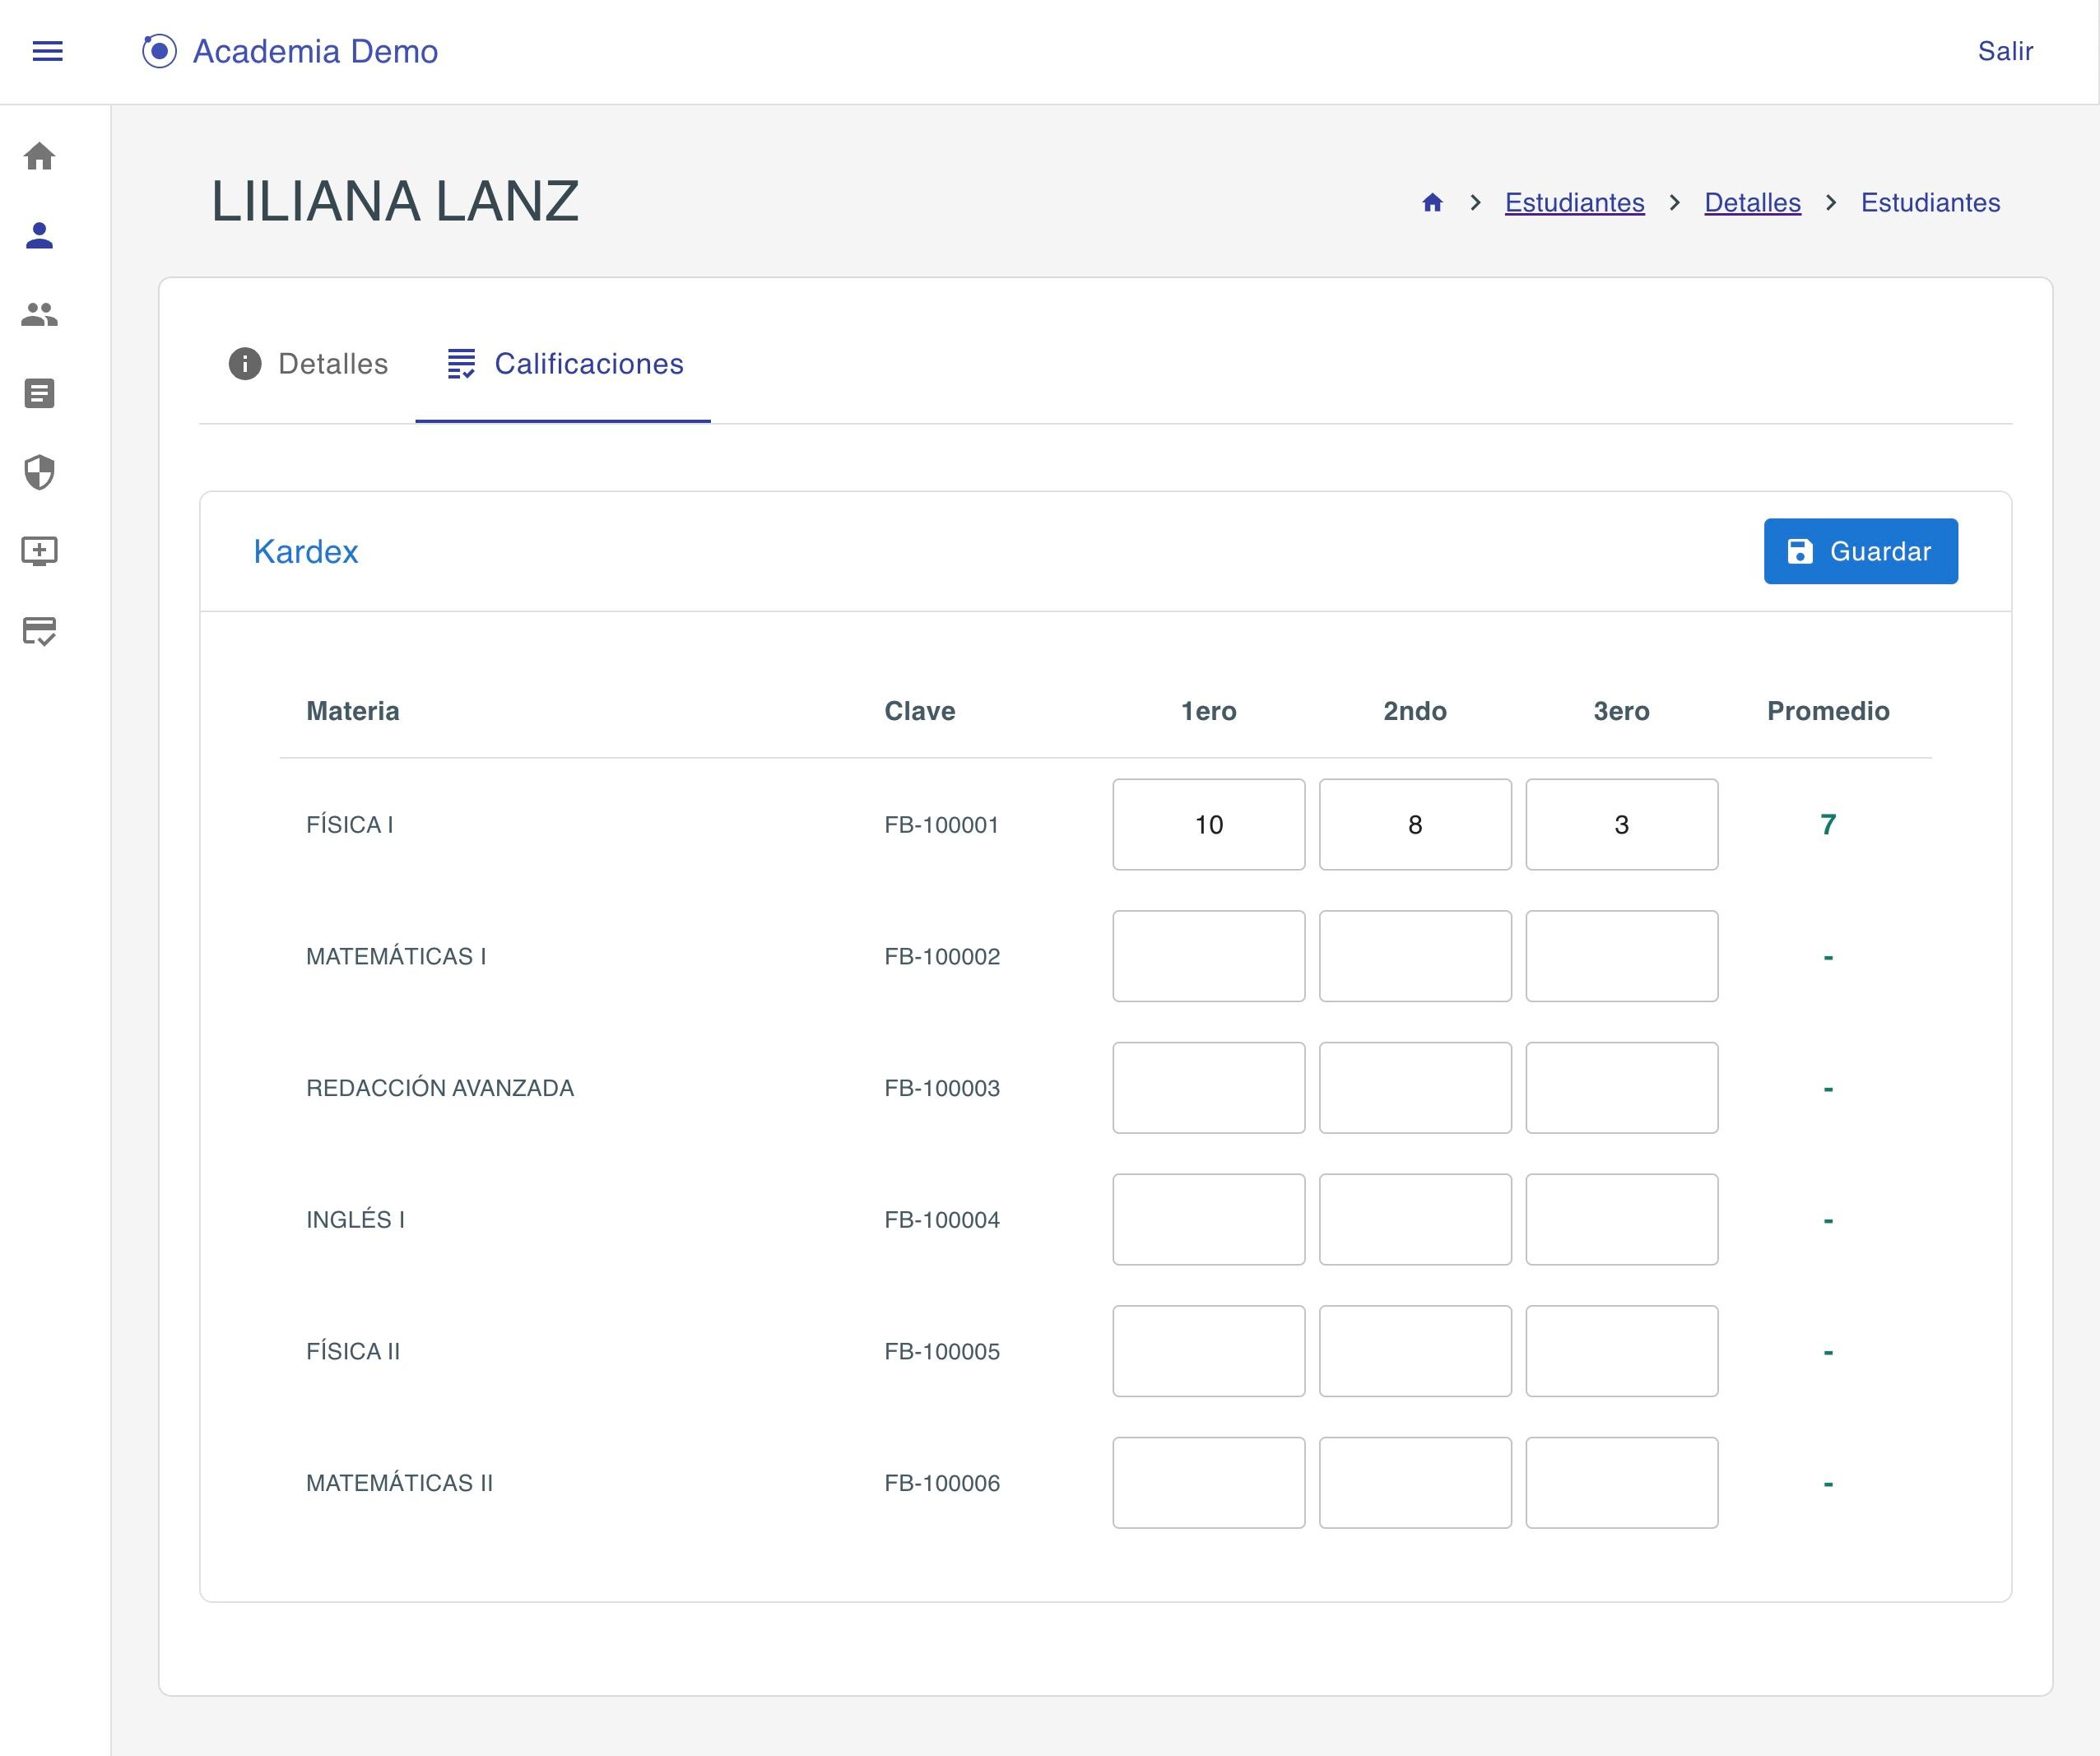Screen dimensions: 2100x1756
Task: Click the Academia Demo logo
Action: 290,51
